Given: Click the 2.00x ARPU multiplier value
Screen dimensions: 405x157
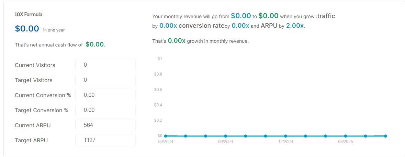Looking at the screenshot, I should [x=295, y=26].
